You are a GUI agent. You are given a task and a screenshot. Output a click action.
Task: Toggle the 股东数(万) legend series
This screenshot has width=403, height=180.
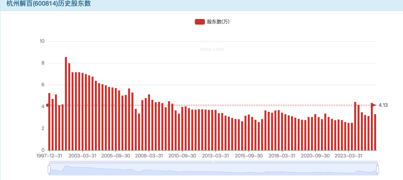pos(212,22)
